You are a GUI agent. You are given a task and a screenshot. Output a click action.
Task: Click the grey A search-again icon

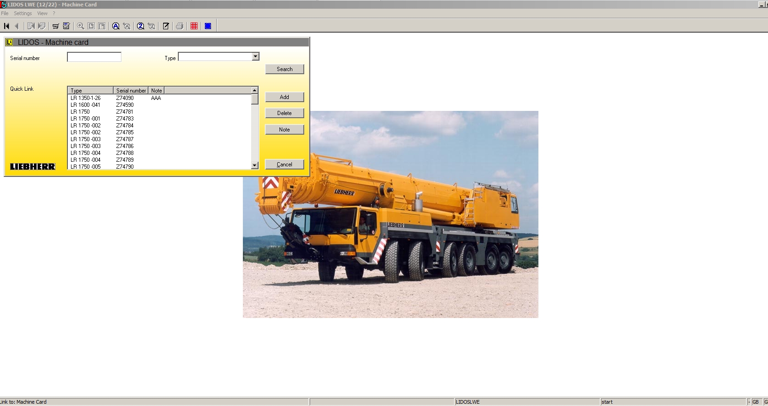[x=127, y=26]
